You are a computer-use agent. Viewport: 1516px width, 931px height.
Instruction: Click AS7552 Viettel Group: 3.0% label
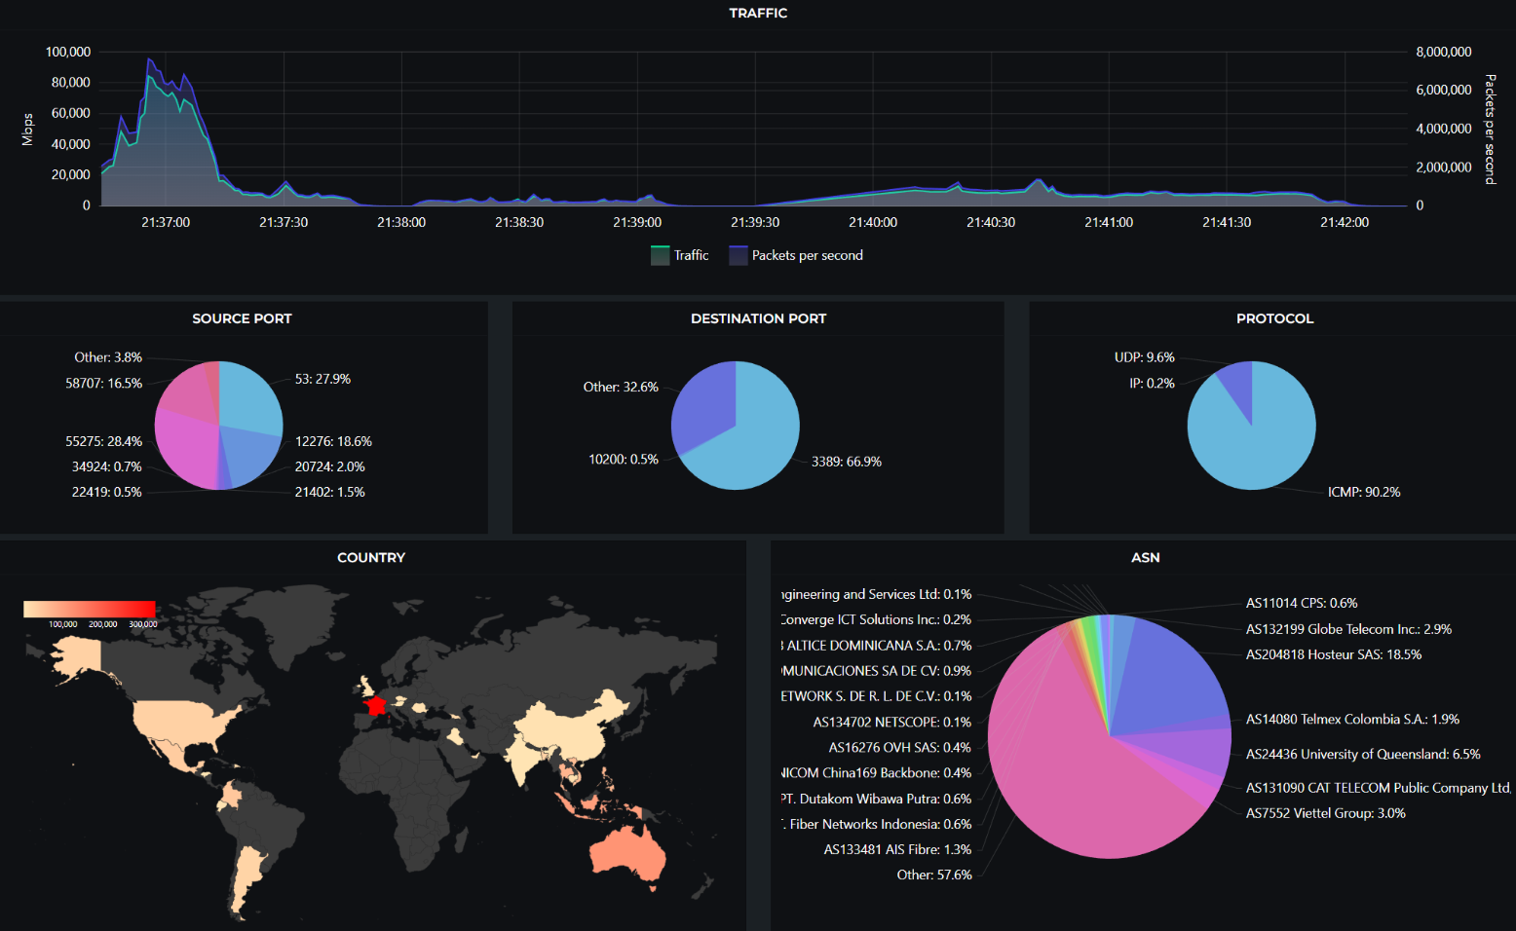point(1325,813)
